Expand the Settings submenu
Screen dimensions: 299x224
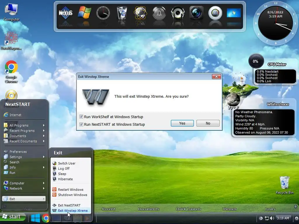pos(24,157)
